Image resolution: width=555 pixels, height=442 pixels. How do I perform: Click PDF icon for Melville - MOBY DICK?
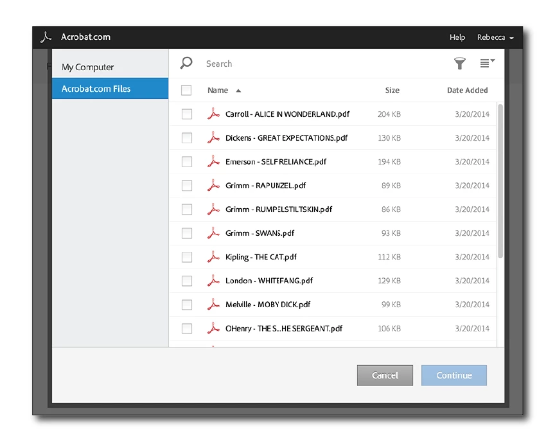click(213, 305)
